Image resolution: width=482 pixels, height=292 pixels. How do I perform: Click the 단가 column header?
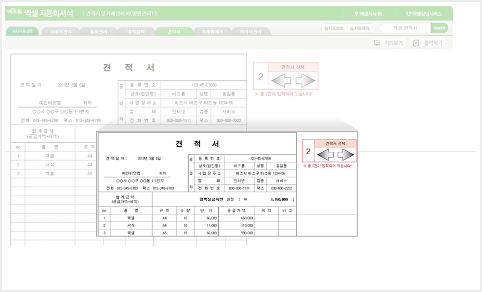(206, 211)
